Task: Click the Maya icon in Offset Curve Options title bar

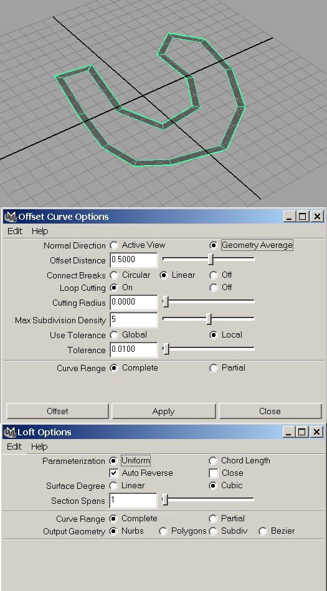Action: (x=10, y=217)
